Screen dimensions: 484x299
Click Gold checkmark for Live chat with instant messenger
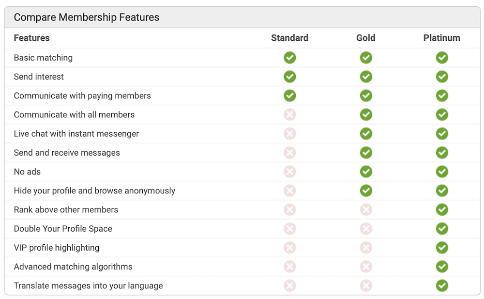[366, 134]
